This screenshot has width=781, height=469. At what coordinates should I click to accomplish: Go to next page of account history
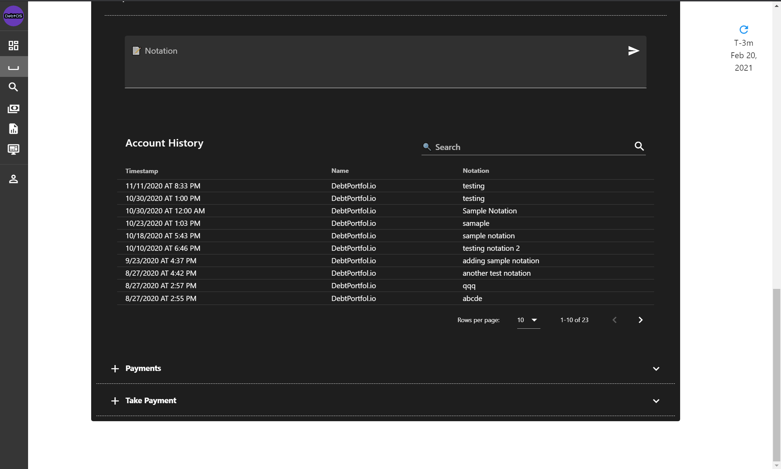tap(640, 320)
